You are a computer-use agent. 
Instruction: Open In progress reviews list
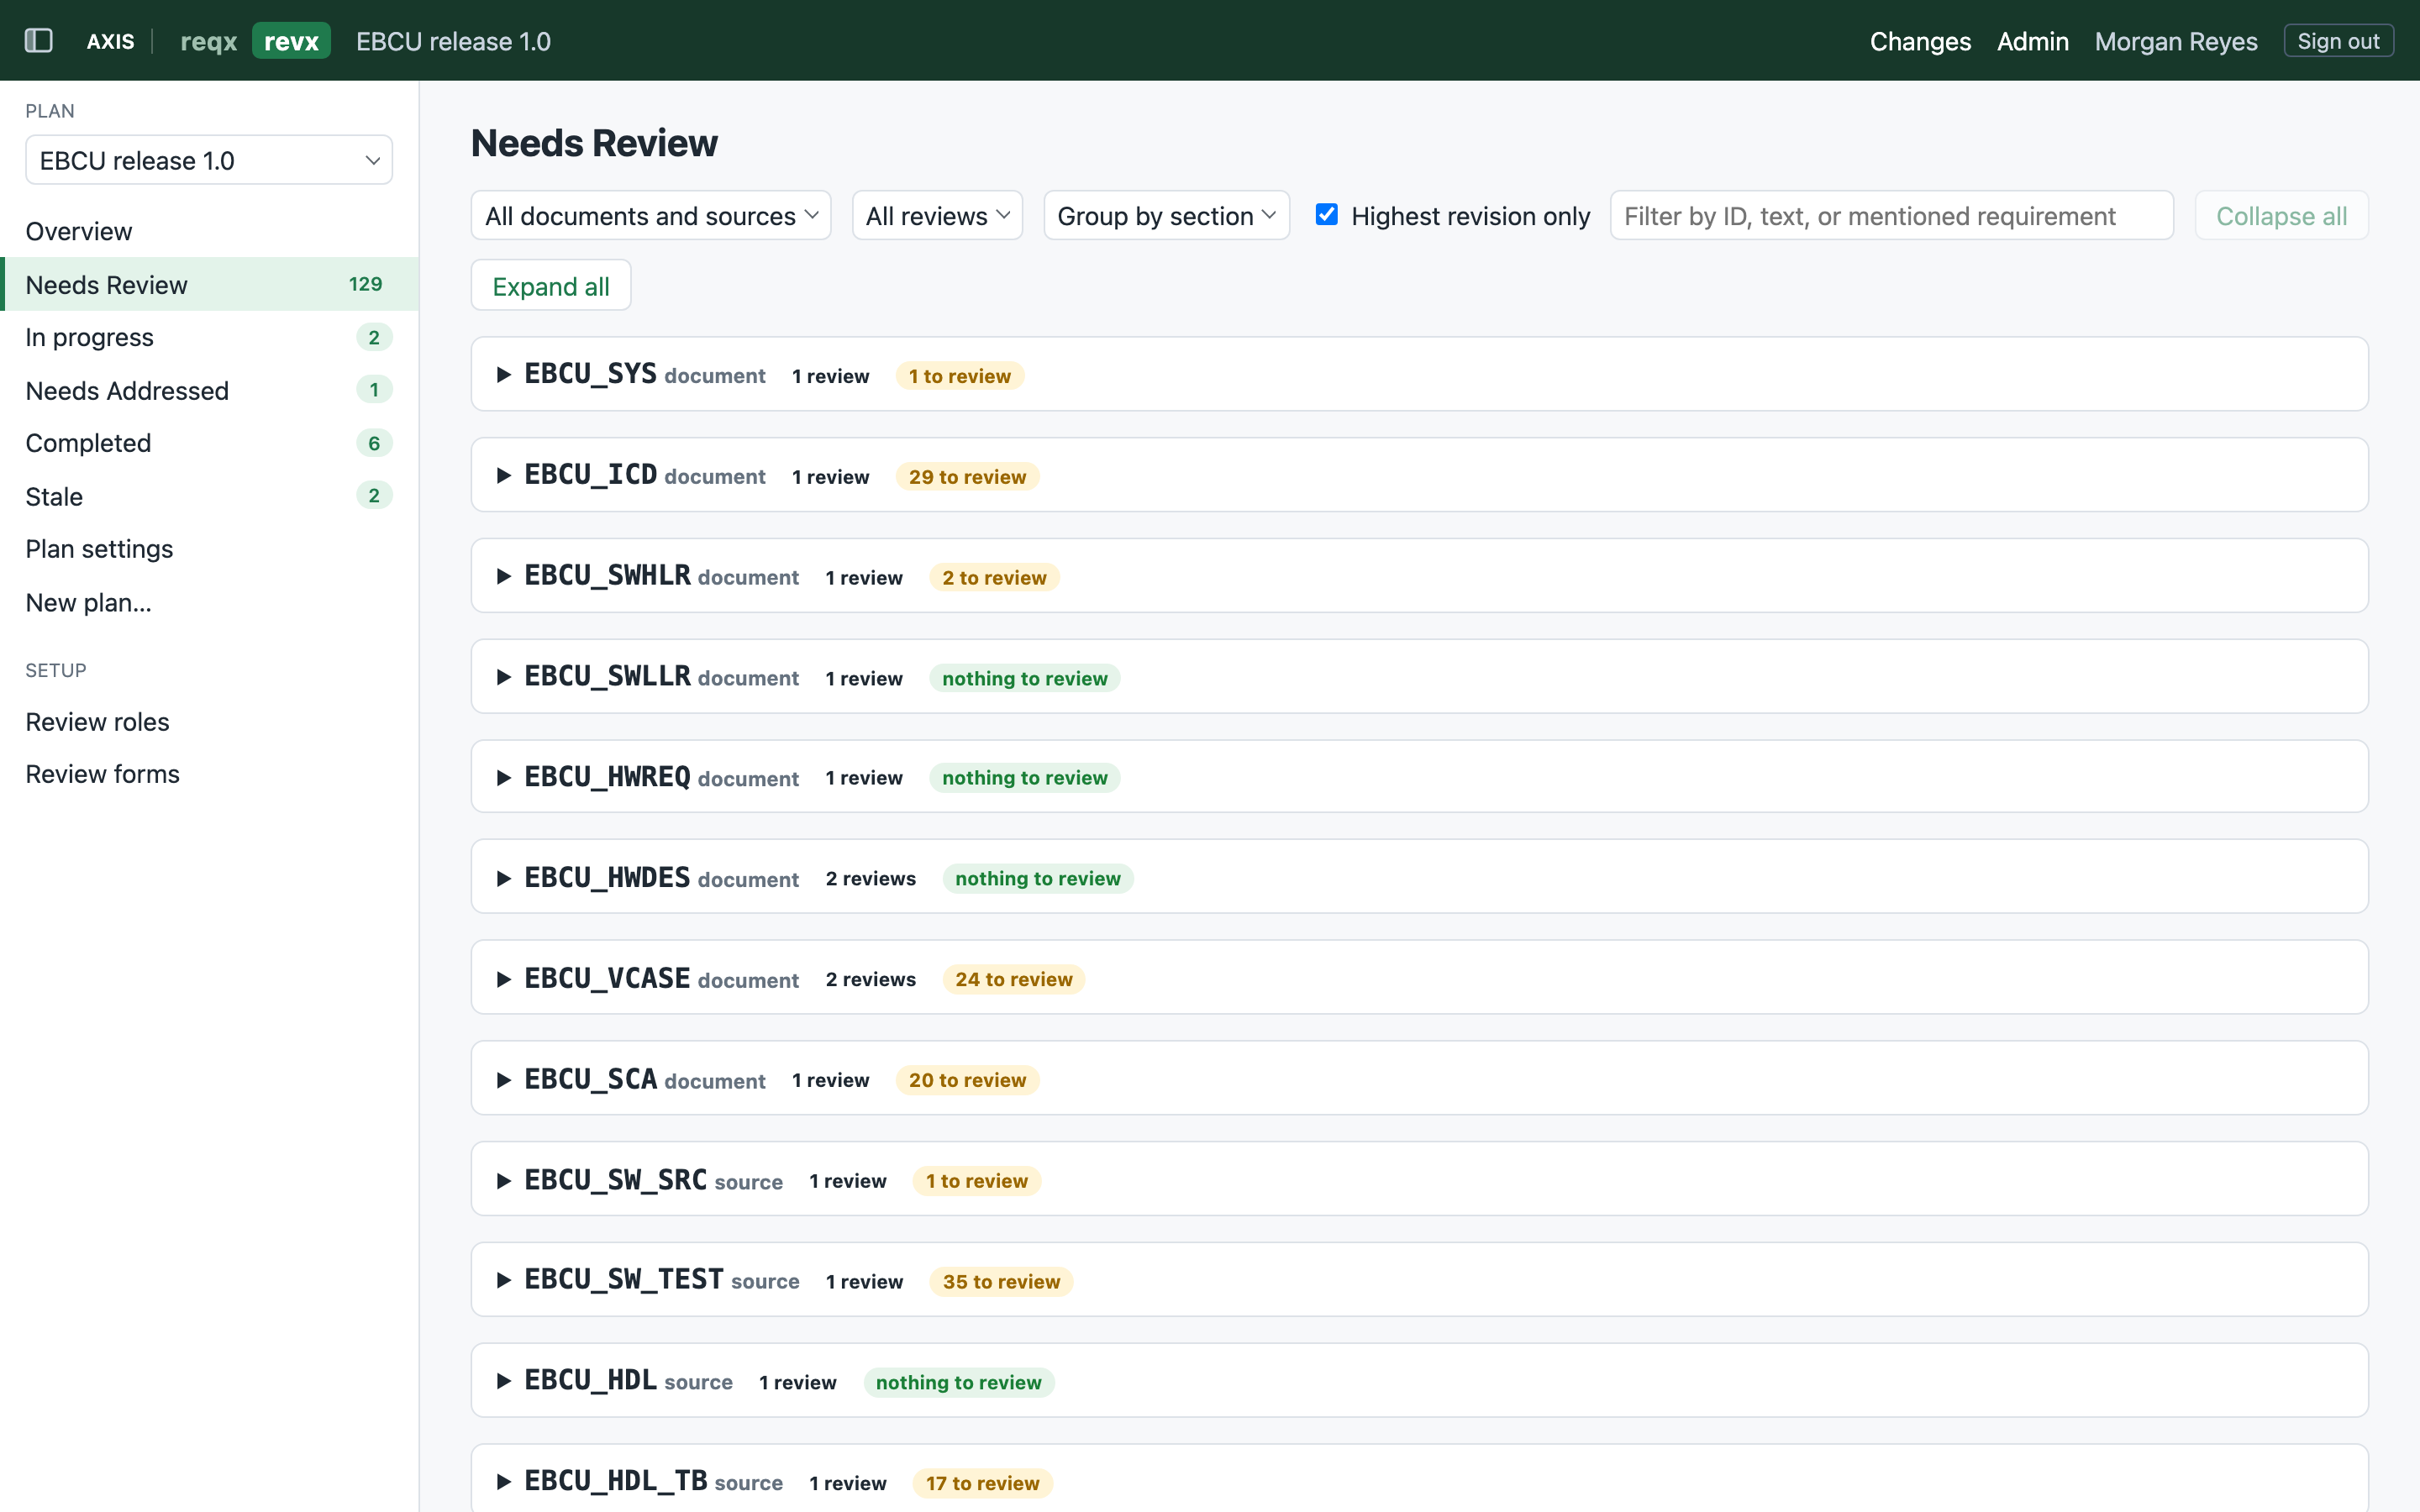click(x=209, y=337)
